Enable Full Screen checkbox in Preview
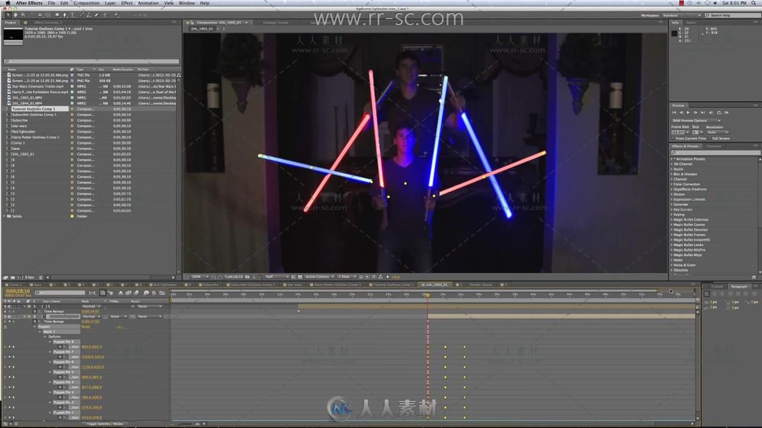The height and width of the screenshot is (428, 762). tap(710, 139)
